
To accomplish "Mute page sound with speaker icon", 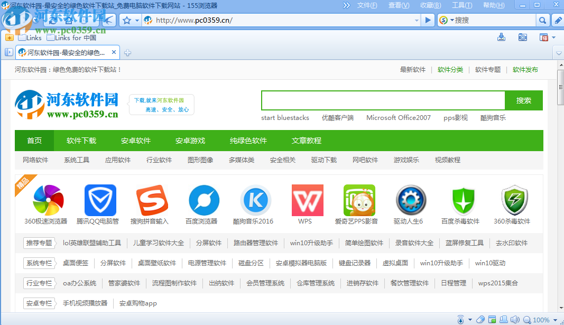I will coord(515,320).
